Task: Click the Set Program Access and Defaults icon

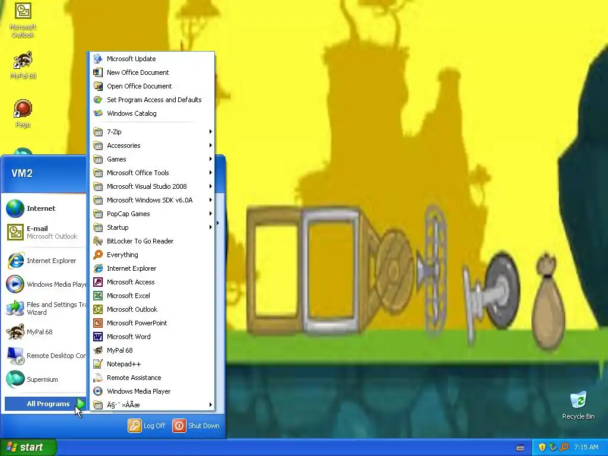Action: coord(98,100)
